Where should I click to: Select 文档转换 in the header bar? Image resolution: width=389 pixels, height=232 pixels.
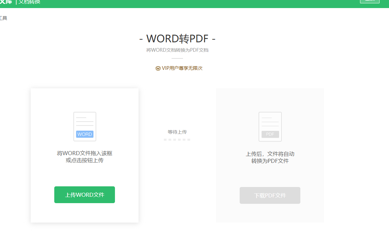click(30, 2)
